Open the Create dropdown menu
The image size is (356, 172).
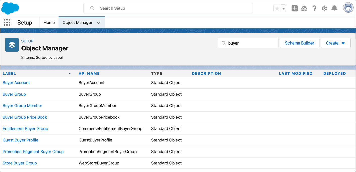(336, 43)
